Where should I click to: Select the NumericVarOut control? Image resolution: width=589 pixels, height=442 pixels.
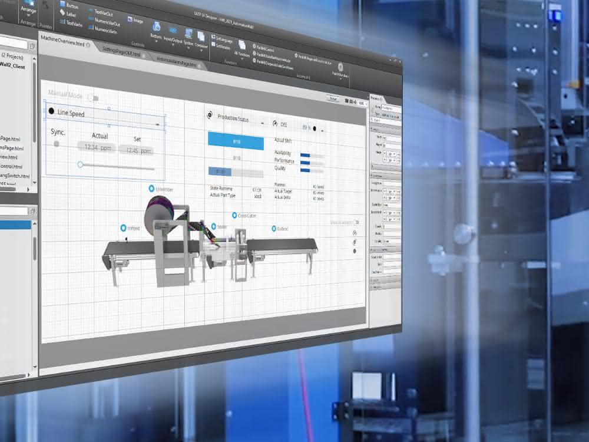click(x=104, y=21)
